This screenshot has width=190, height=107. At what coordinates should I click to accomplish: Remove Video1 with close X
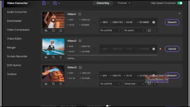(x=179, y=13)
